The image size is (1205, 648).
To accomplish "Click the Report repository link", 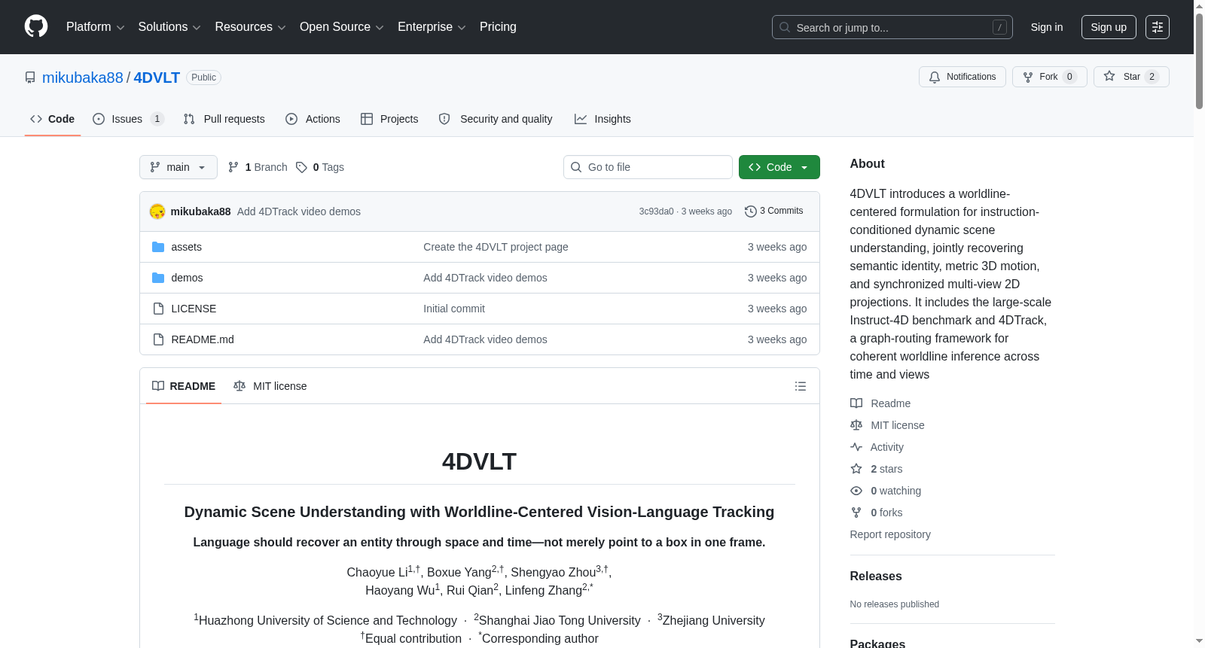I will coord(890,534).
